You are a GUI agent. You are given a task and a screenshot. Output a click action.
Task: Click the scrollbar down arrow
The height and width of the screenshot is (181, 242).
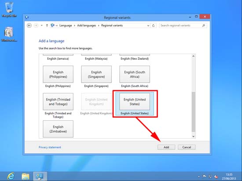pos(194,136)
